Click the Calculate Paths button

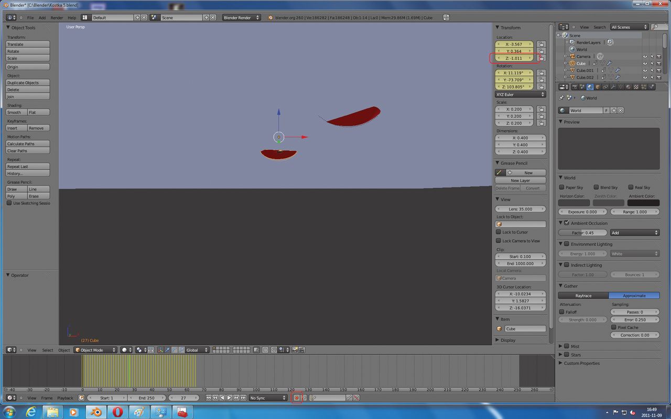(28, 144)
